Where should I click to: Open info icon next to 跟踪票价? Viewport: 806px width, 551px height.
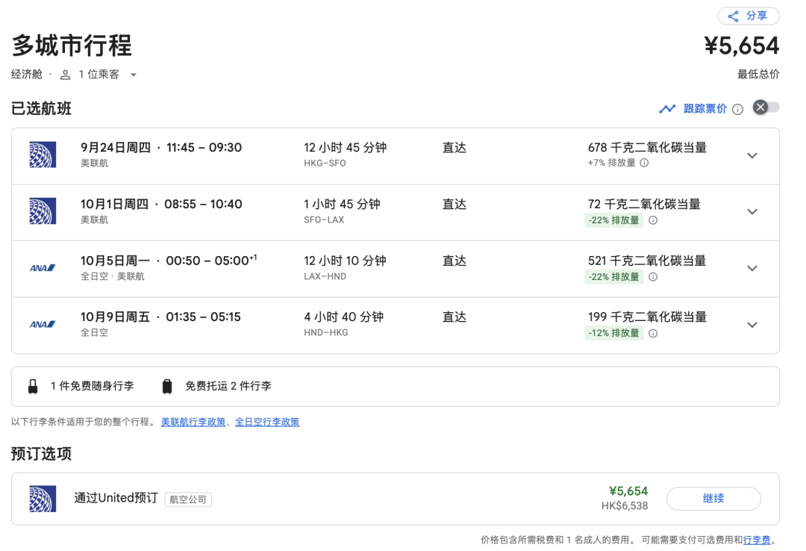737,109
